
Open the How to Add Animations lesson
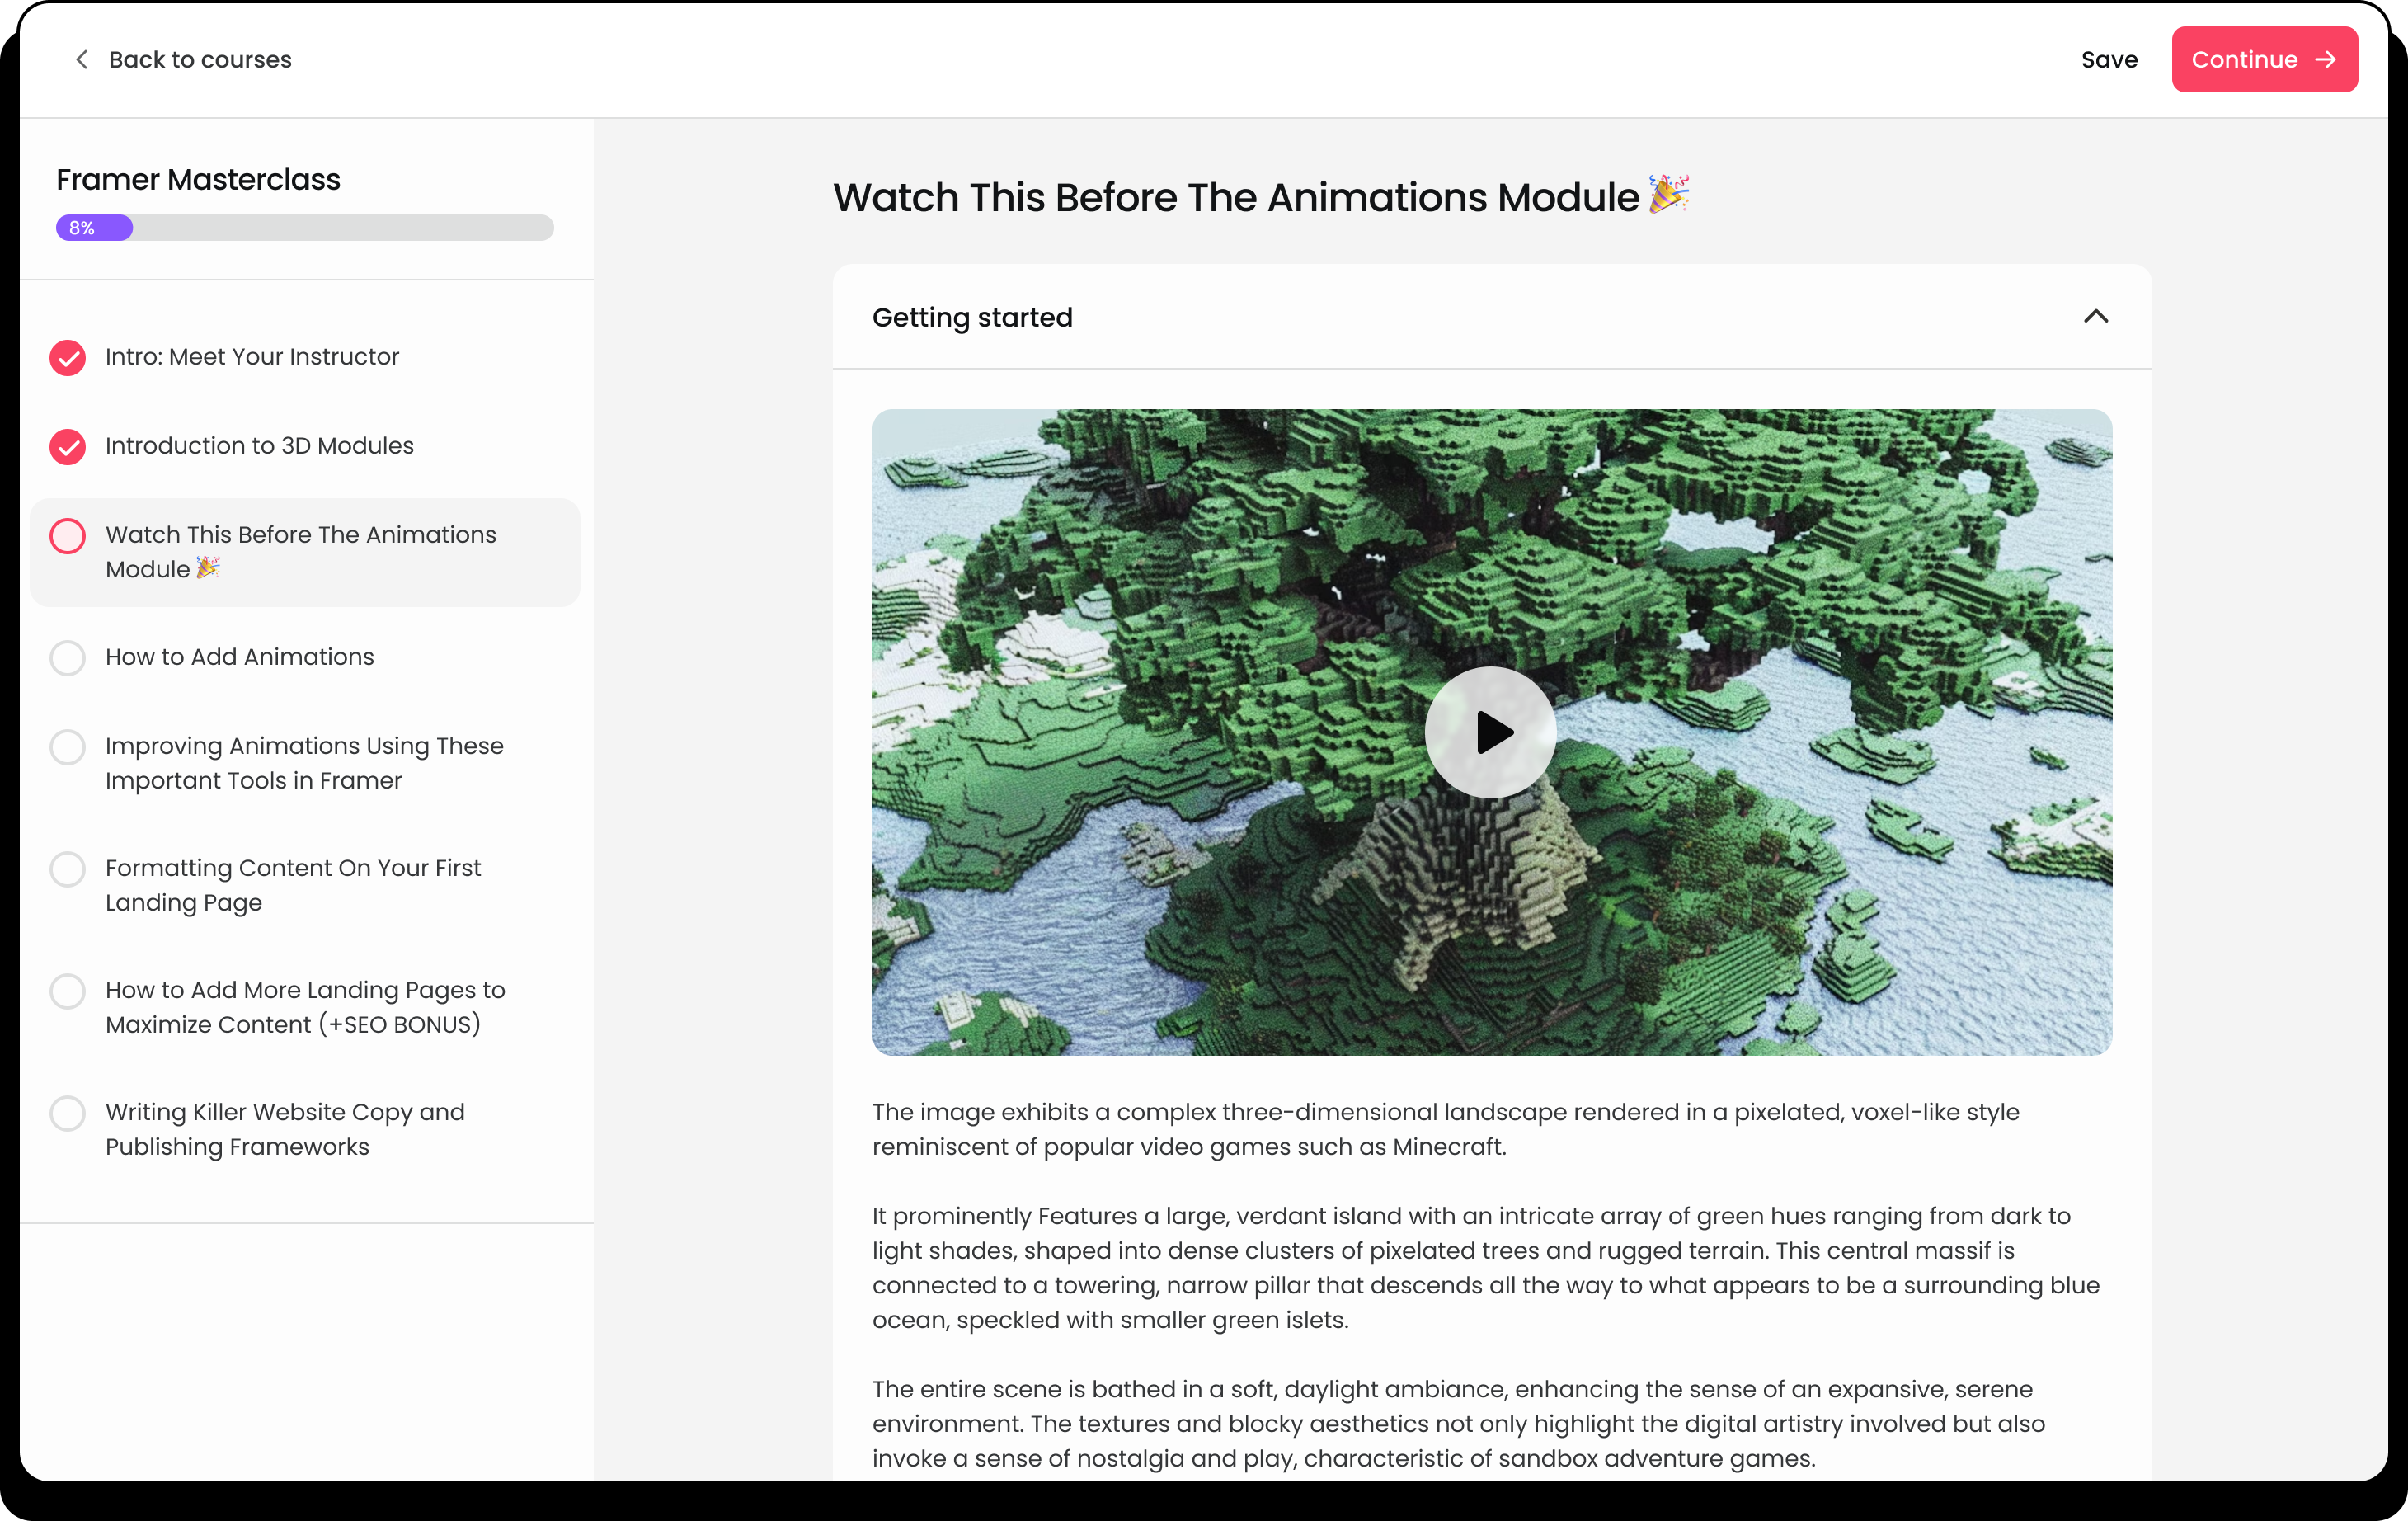point(240,657)
